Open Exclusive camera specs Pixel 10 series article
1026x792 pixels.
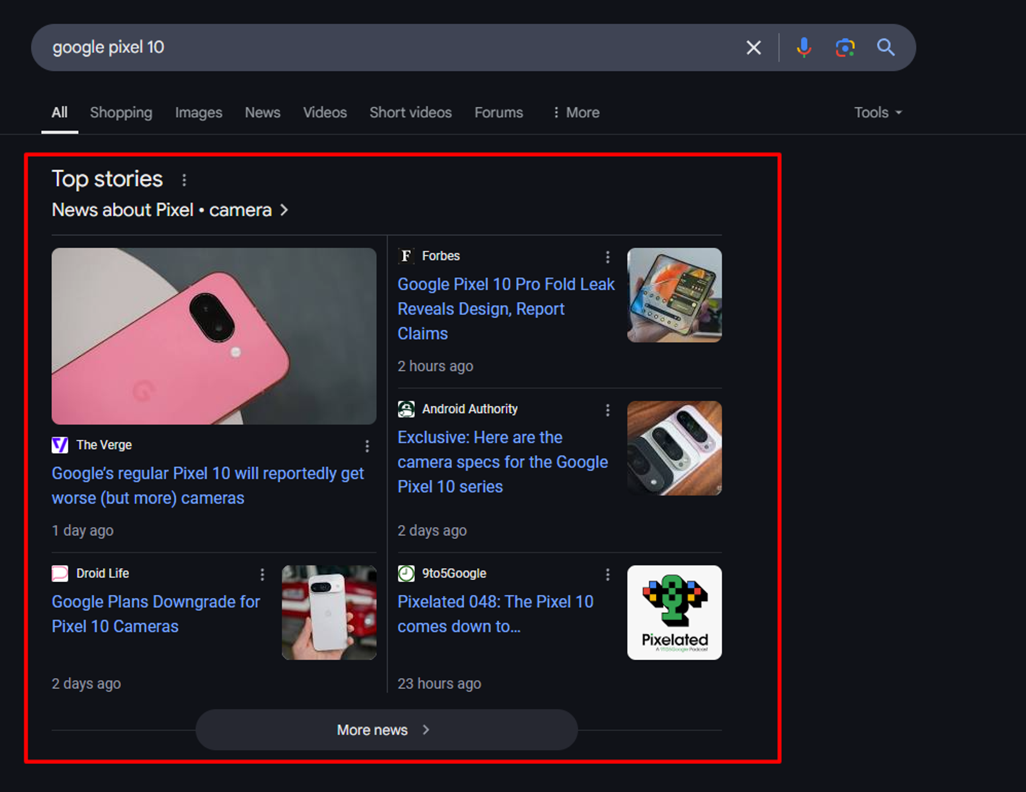click(502, 462)
